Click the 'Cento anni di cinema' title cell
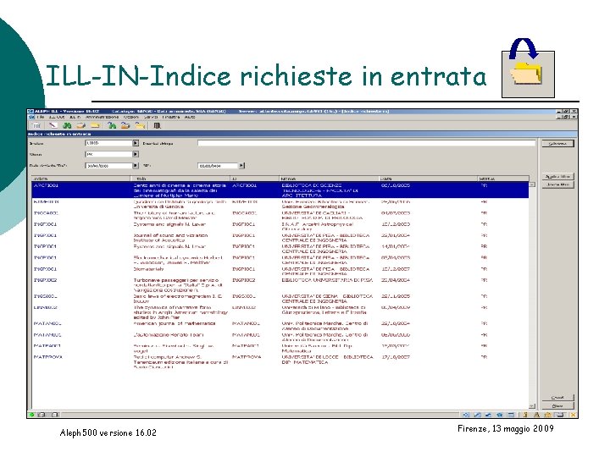 point(180,190)
